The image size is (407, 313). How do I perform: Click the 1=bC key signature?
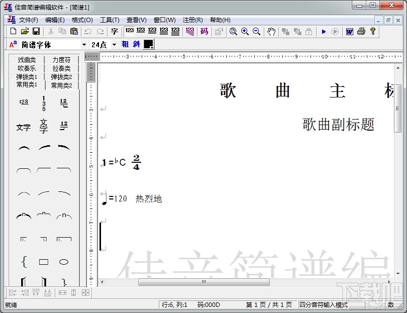coord(114,162)
